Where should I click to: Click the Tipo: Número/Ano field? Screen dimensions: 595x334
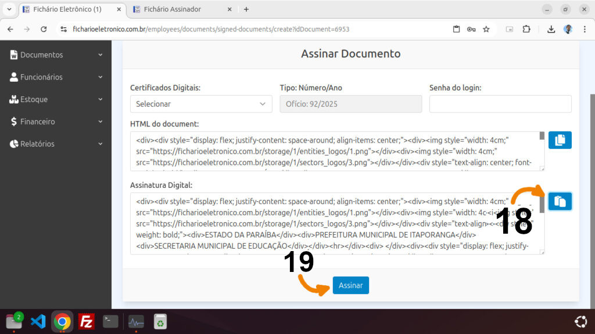[x=350, y=104]
